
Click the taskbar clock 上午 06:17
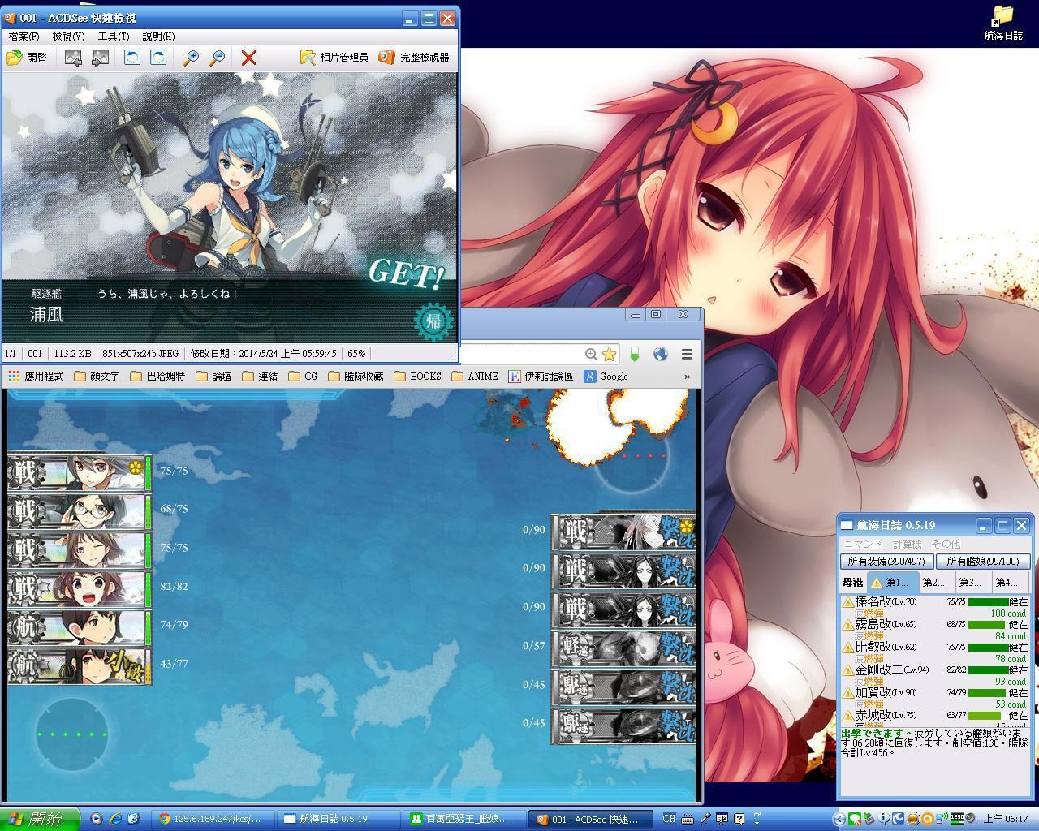(x=1006, y=819)
